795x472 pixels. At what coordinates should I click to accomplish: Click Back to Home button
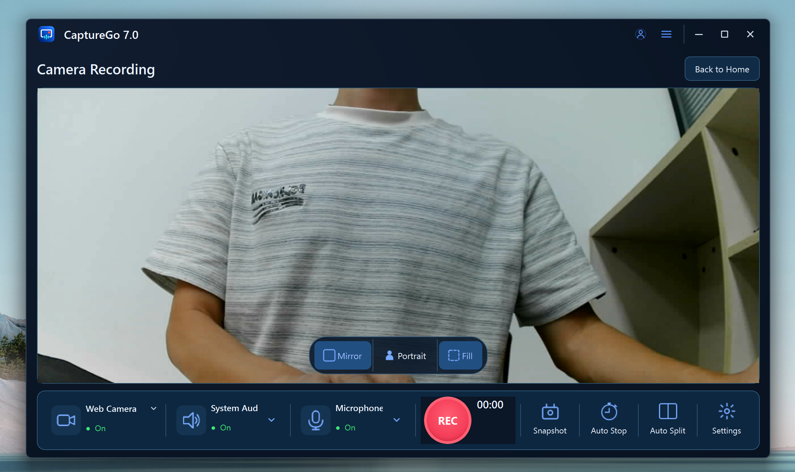coord(722,69)
